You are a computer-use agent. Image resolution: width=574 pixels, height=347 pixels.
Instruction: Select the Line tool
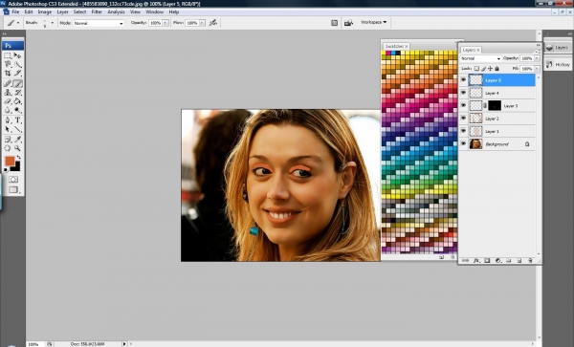click(x=17, y=129)
